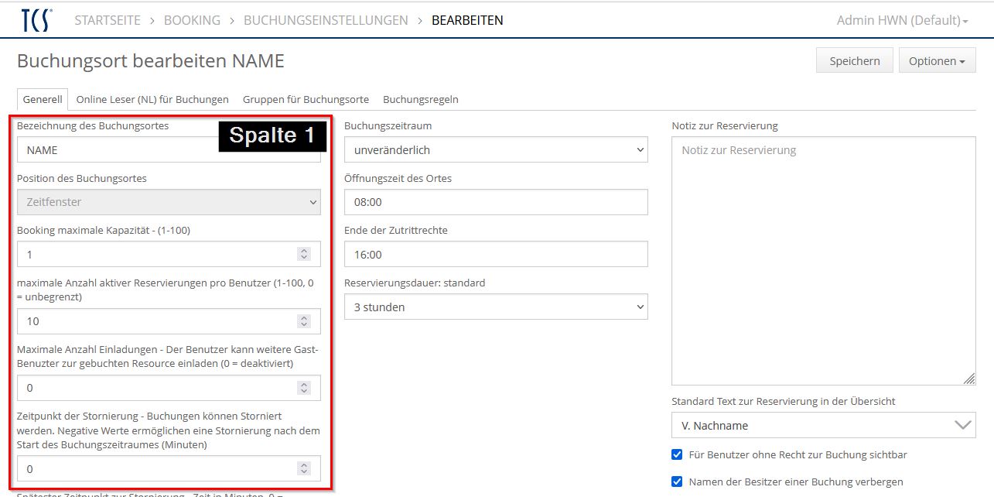994x497 pixels.
Task: Switch to Online Leser (NL) für Buchungen tab
Action: point(152,99)
